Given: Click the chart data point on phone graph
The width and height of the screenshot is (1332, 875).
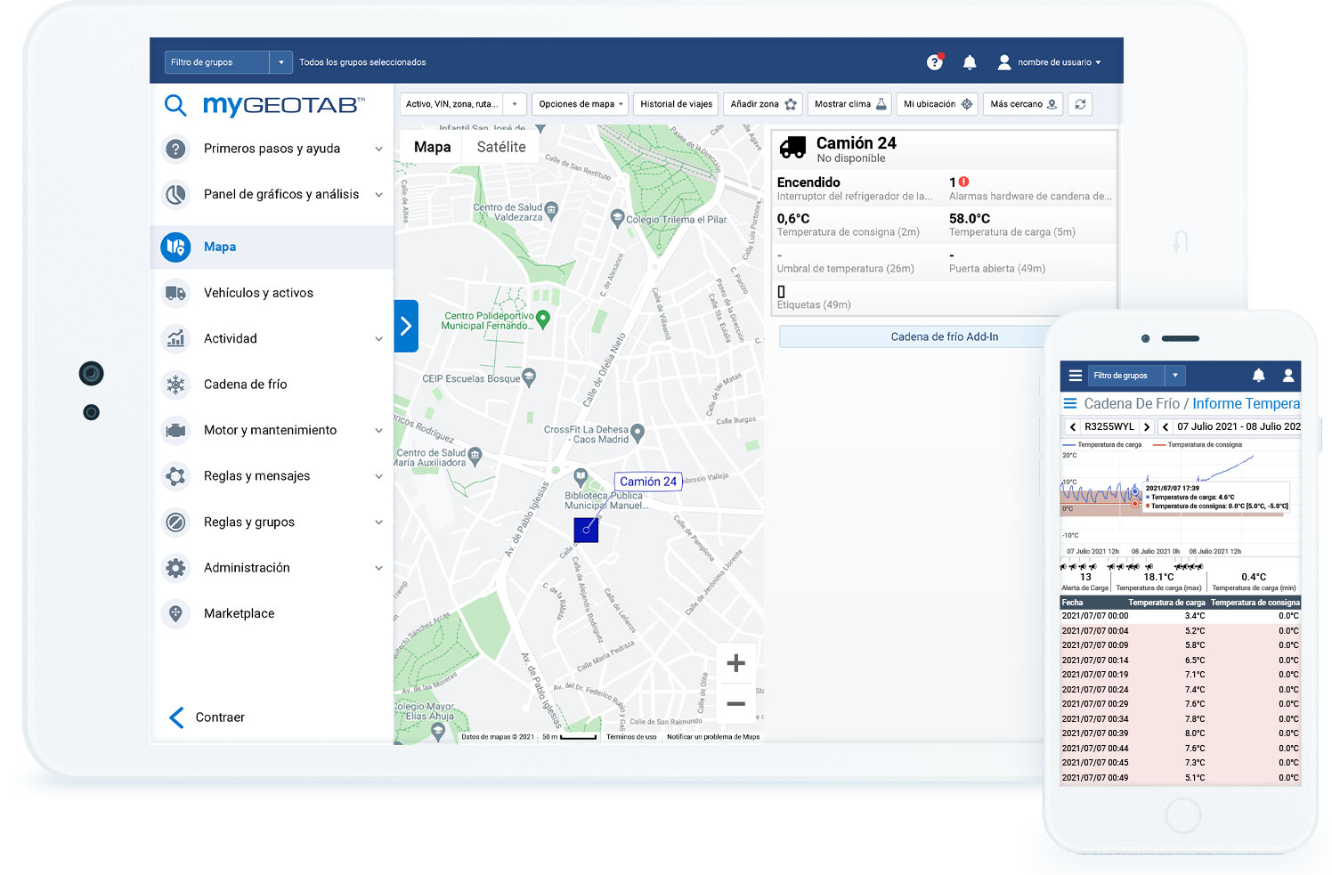Looking at the screenshot, I should coord(1134,491).
